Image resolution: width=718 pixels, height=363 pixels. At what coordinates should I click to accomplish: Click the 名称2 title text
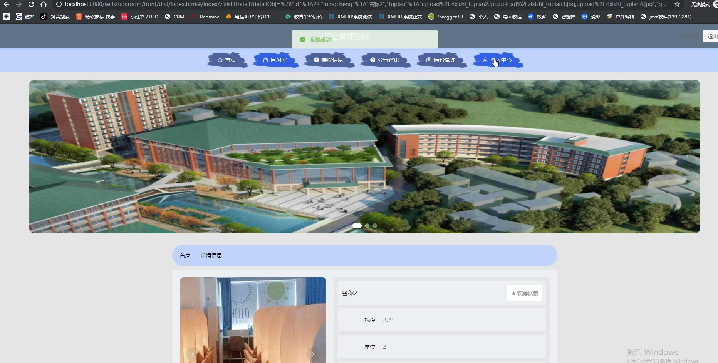pos(349,293)
